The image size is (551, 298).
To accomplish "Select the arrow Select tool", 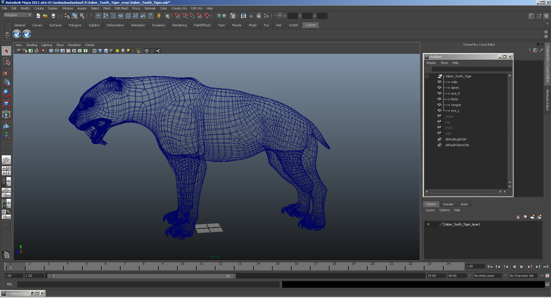I will tap(6, 51).
